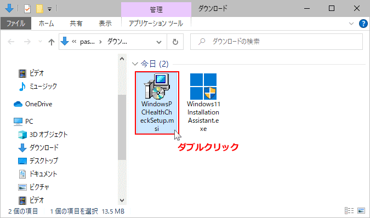This screenshot has height=218, width=370.
Task: Click the Windows11InstallationAssistant.exe file name text
Action: click(203, 117)
